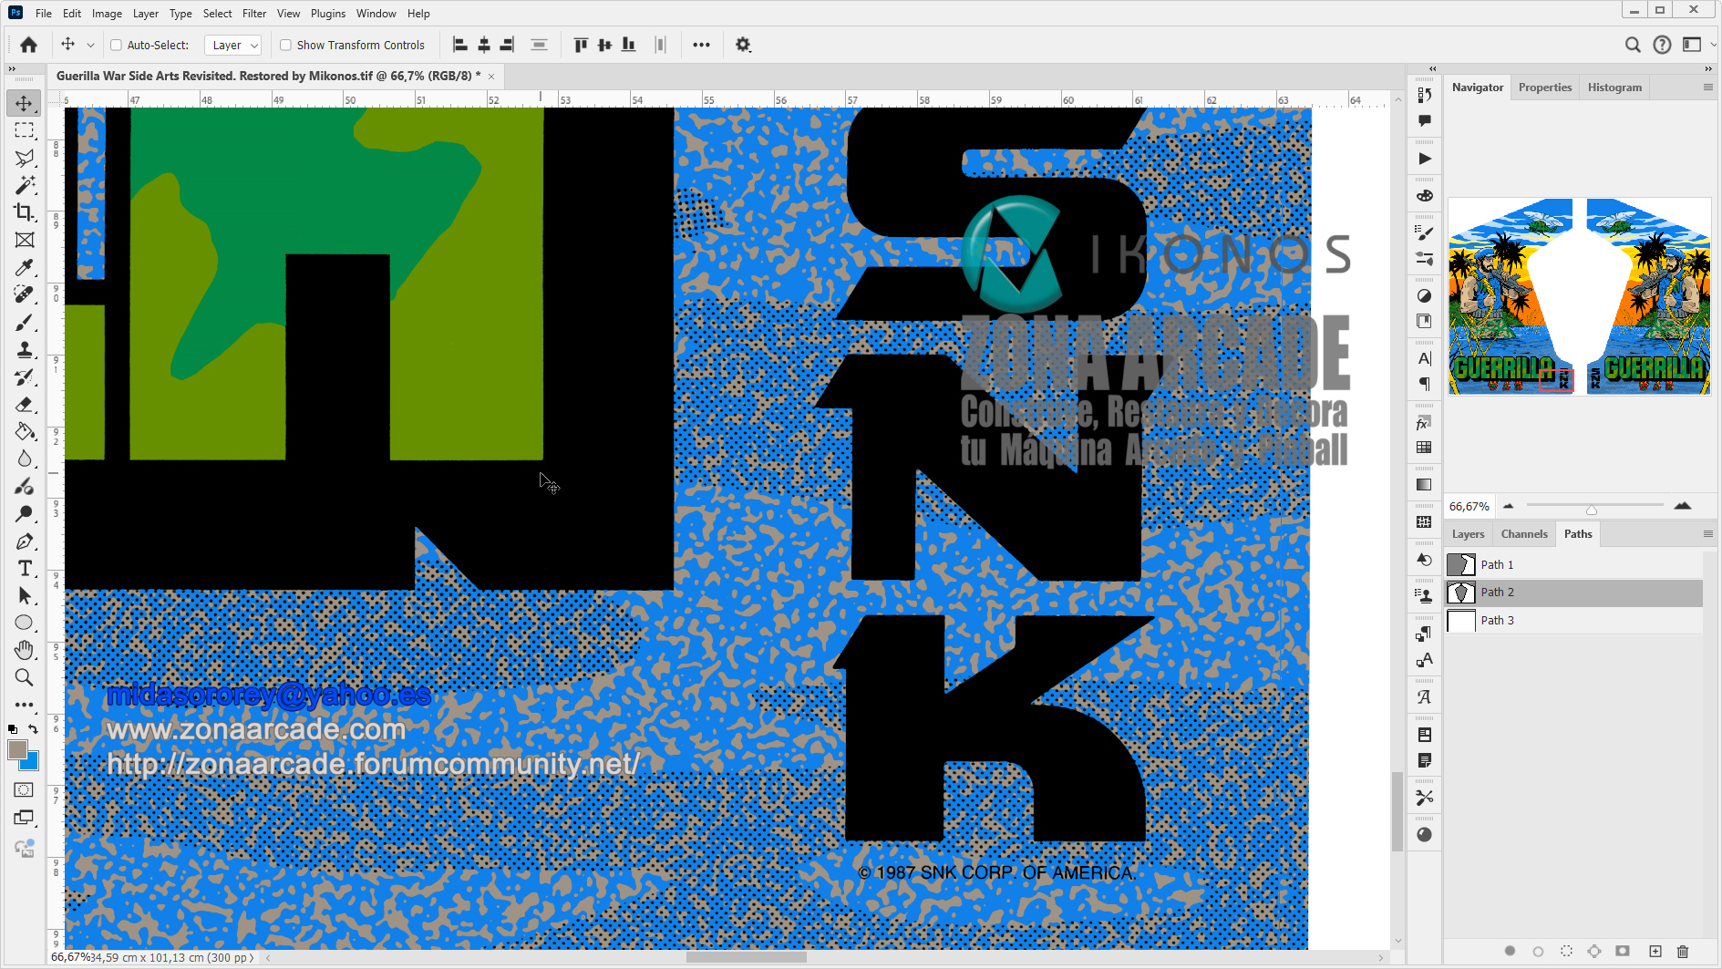1722x969 pixels.
Task: Open the Search magnifier in options bar
Action: (x=1633, y=45)
